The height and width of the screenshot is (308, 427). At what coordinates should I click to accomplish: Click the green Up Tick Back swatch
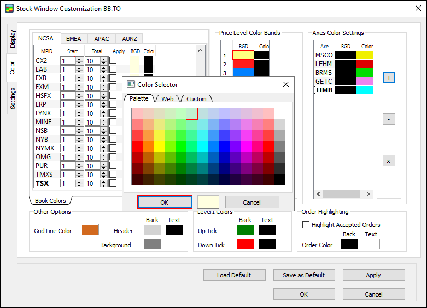click(x=245, y=230)
